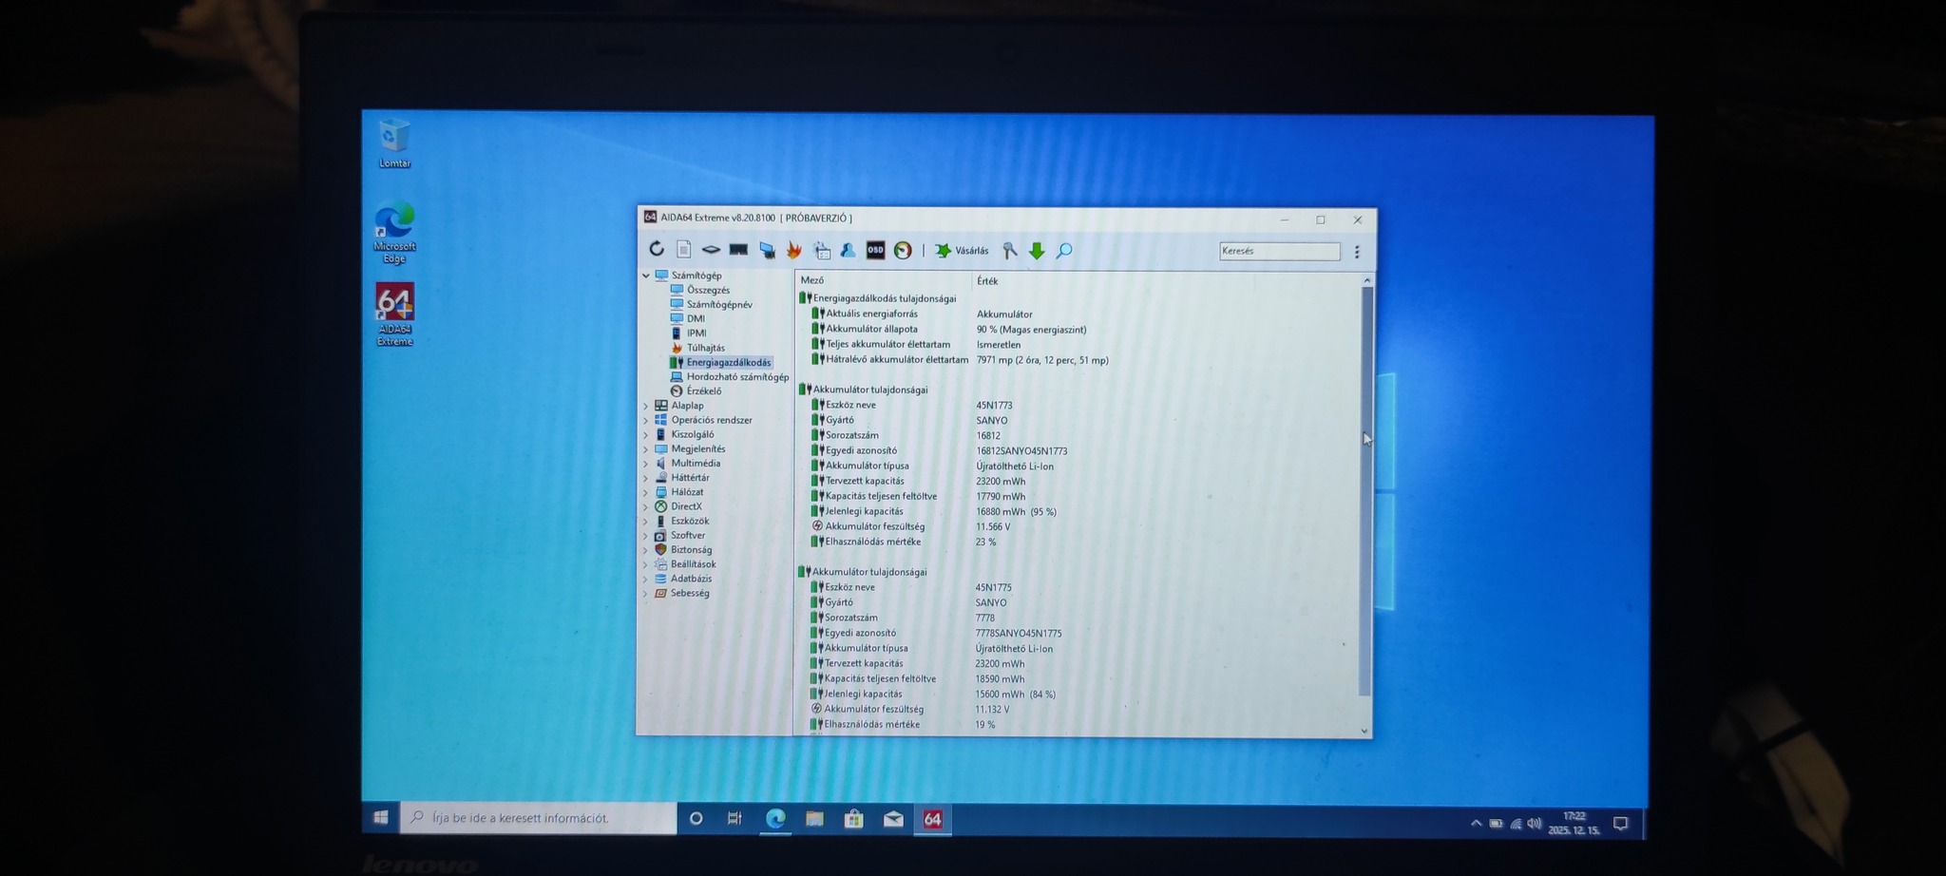Select Túlhajtás in the tree
The width and height of the screenshot is (1946, 876).
(x=705, y=348)
